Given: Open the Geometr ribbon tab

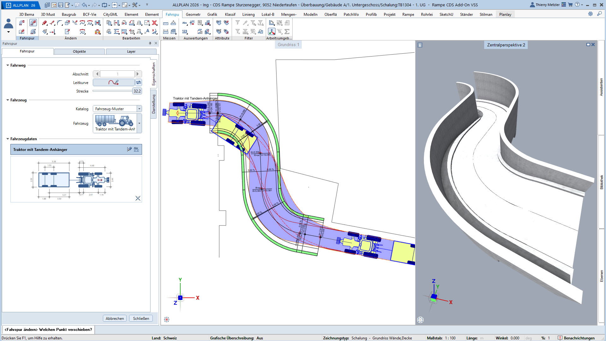Looking at the screenshot, I should [193, 14].
